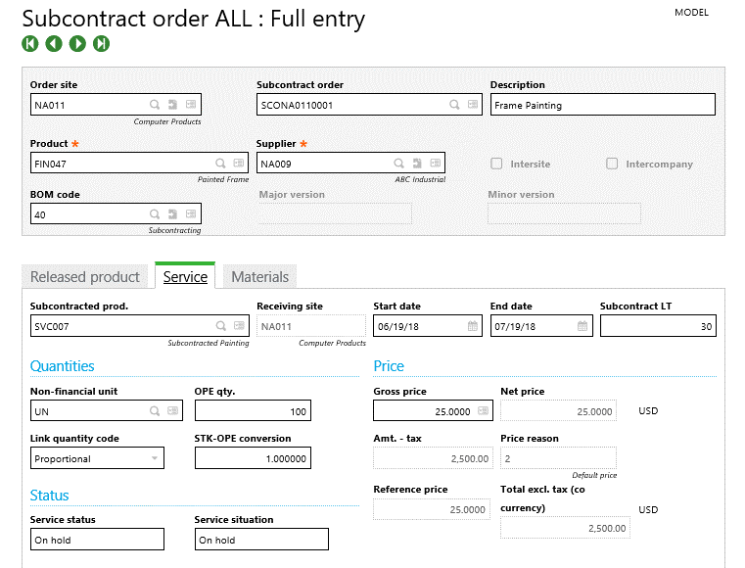The width and height of the screenshot is (745, 568).
Task: Click the Description text field
Action: coord(602,105)
